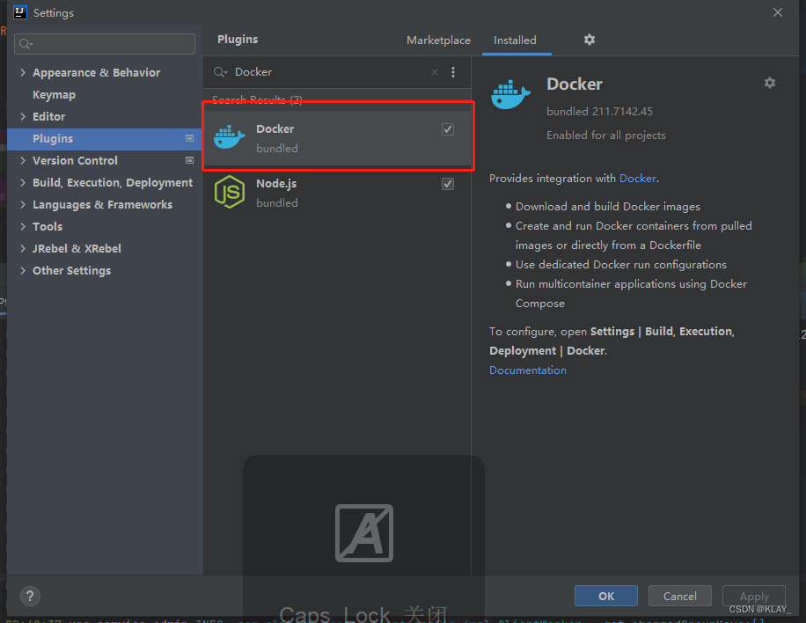Click the settings search magnifier icon

click(x=26, y=44)
